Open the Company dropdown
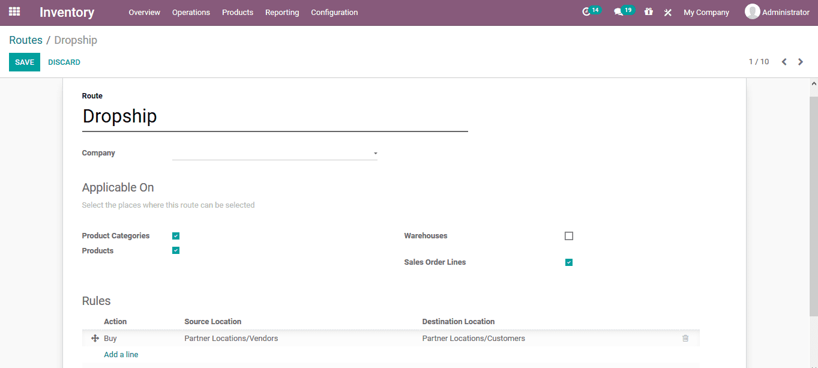The height and width of the screenshot is (368, 818). pos(374,154)
